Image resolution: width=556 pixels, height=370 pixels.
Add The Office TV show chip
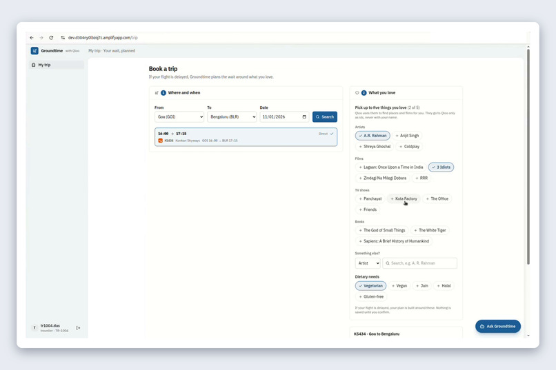click(437, 198)
